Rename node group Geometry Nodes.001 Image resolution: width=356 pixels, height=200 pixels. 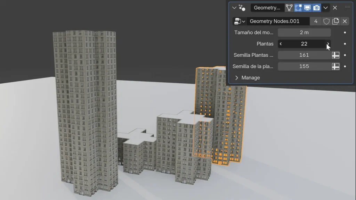click(x=278, y=21)
